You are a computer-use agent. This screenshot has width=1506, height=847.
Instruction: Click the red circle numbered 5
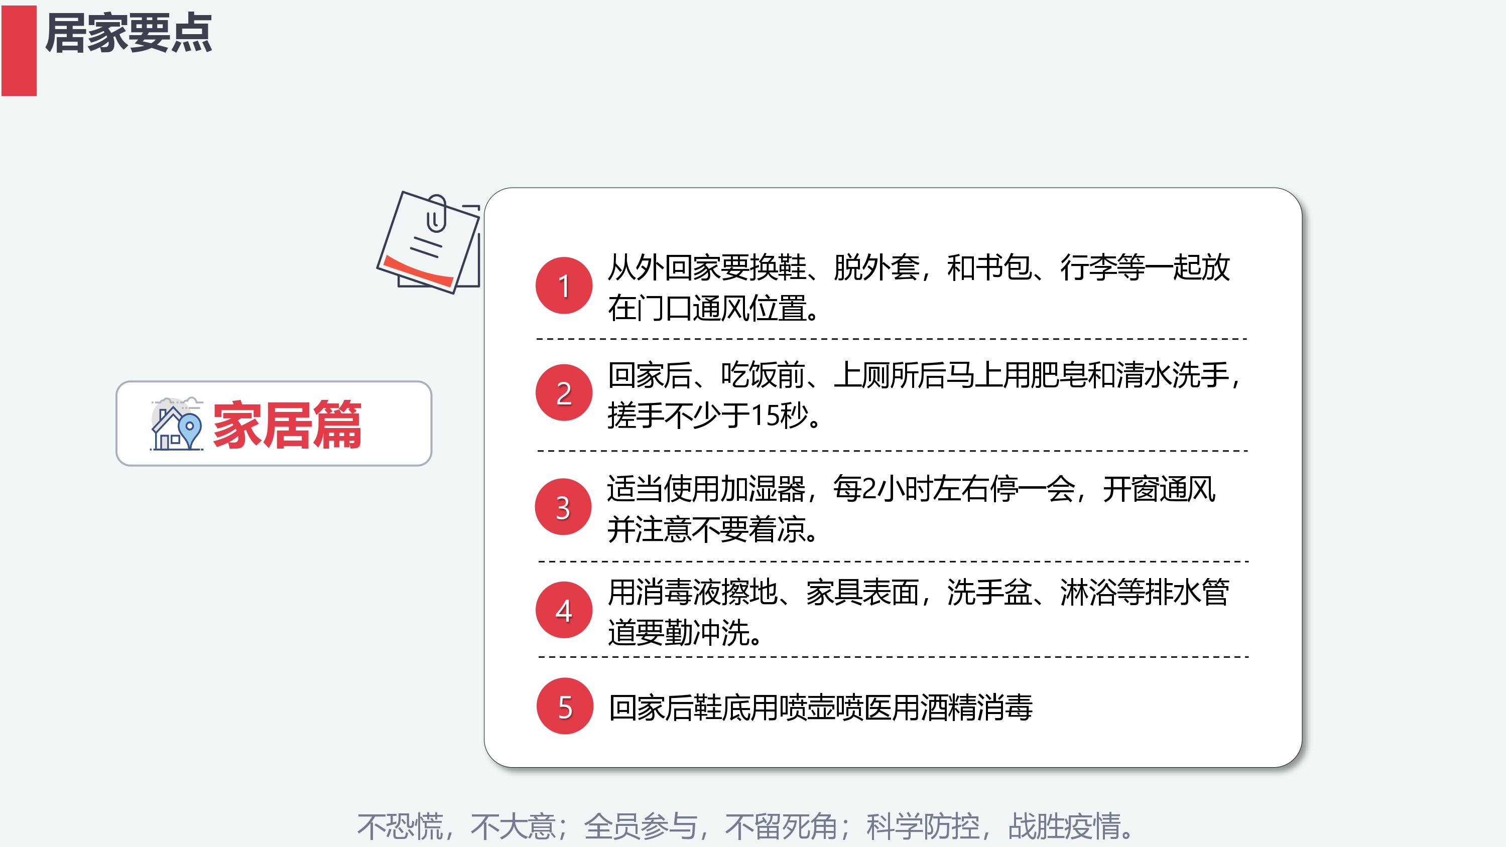(x=565, y=706)
